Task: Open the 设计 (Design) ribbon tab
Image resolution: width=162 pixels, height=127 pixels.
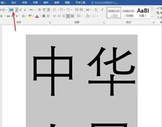Action: (x=14, y=2)
